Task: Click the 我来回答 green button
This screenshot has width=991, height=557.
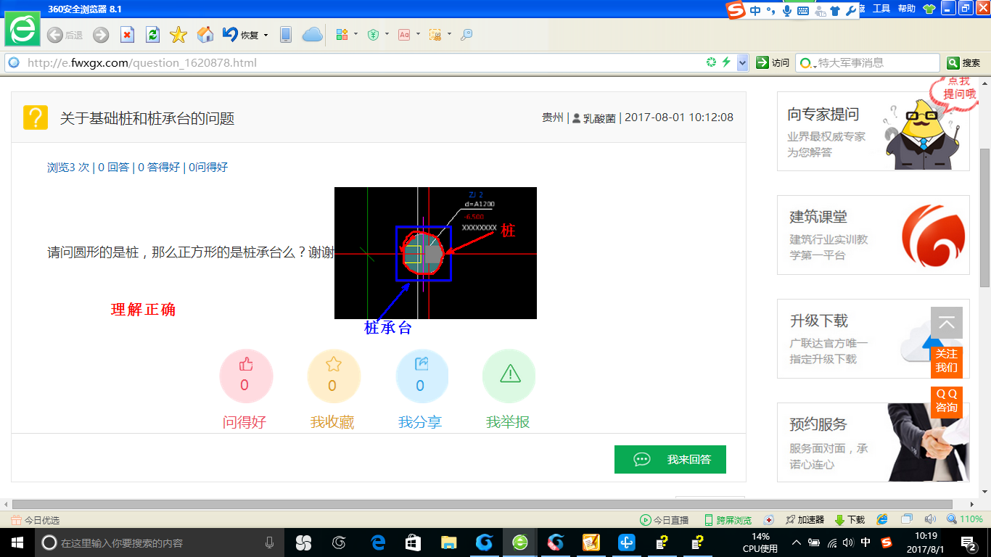Action: click(x=670, y=459)
